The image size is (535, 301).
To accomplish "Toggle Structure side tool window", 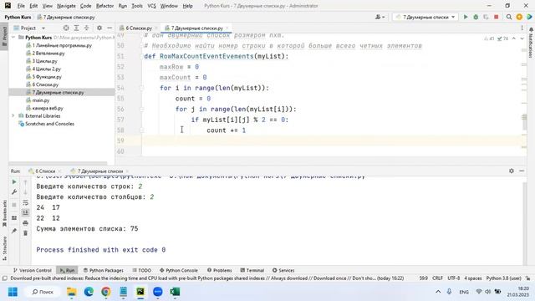I will click(x=4, y=248).
